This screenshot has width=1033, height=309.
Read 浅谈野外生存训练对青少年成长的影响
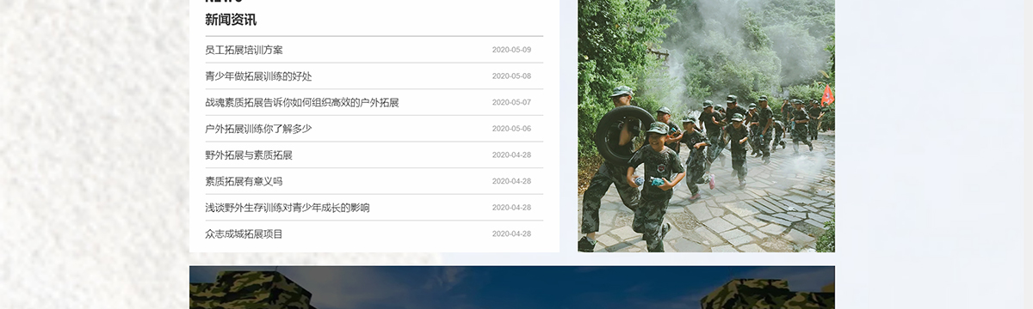pos(288,208)
